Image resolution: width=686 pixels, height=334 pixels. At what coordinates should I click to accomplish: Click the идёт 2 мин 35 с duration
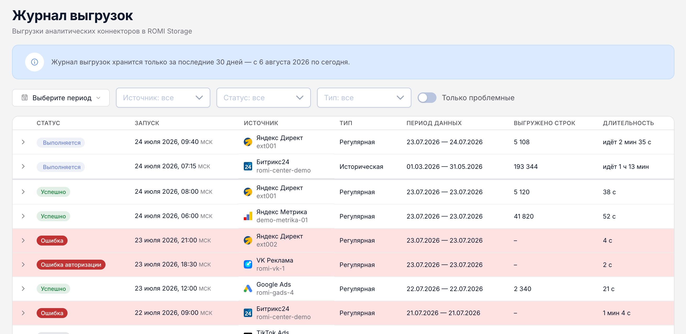click(x=627, y=142)
